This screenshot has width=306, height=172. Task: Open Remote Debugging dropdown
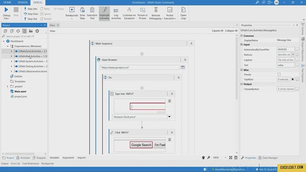(x=156, y=13)
